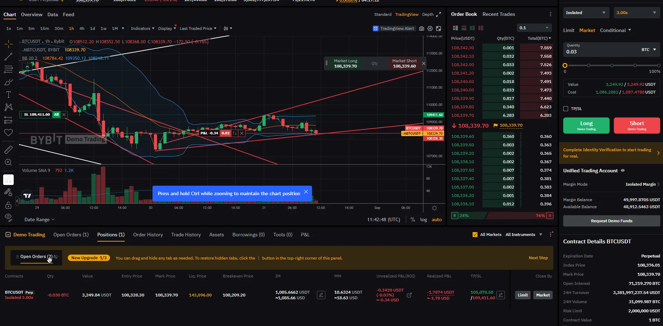The height and width of the screenshot is (326, 663).
Task: Toggle the All Markets checkbox
Action: pyautogui.click(x=475, y=235)
